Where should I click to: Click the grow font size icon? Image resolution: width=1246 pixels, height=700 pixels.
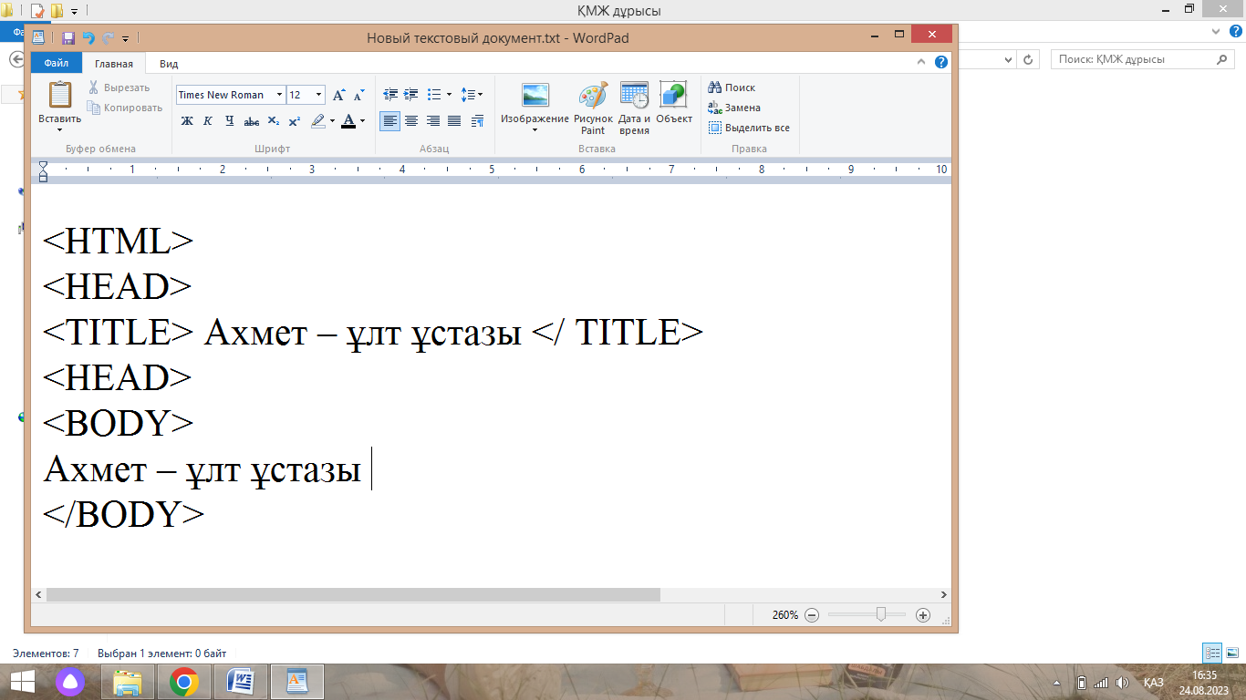click(x=338, y=95)
